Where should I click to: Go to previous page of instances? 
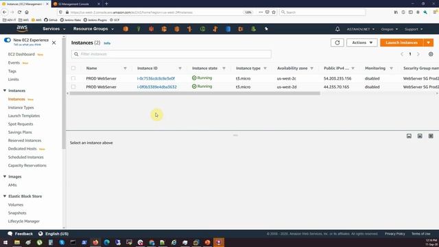(402, 54)
